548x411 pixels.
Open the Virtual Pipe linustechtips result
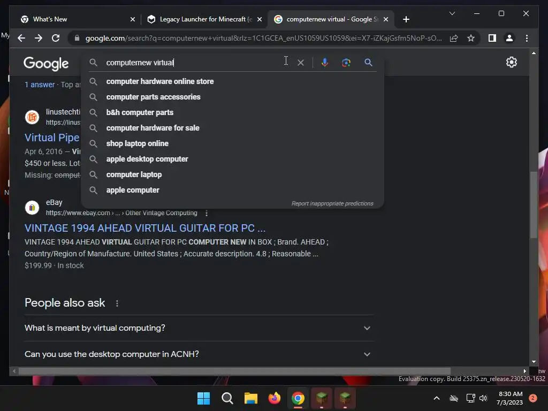tap(52, 138)
